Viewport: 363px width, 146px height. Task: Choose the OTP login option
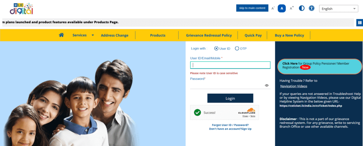237,48
